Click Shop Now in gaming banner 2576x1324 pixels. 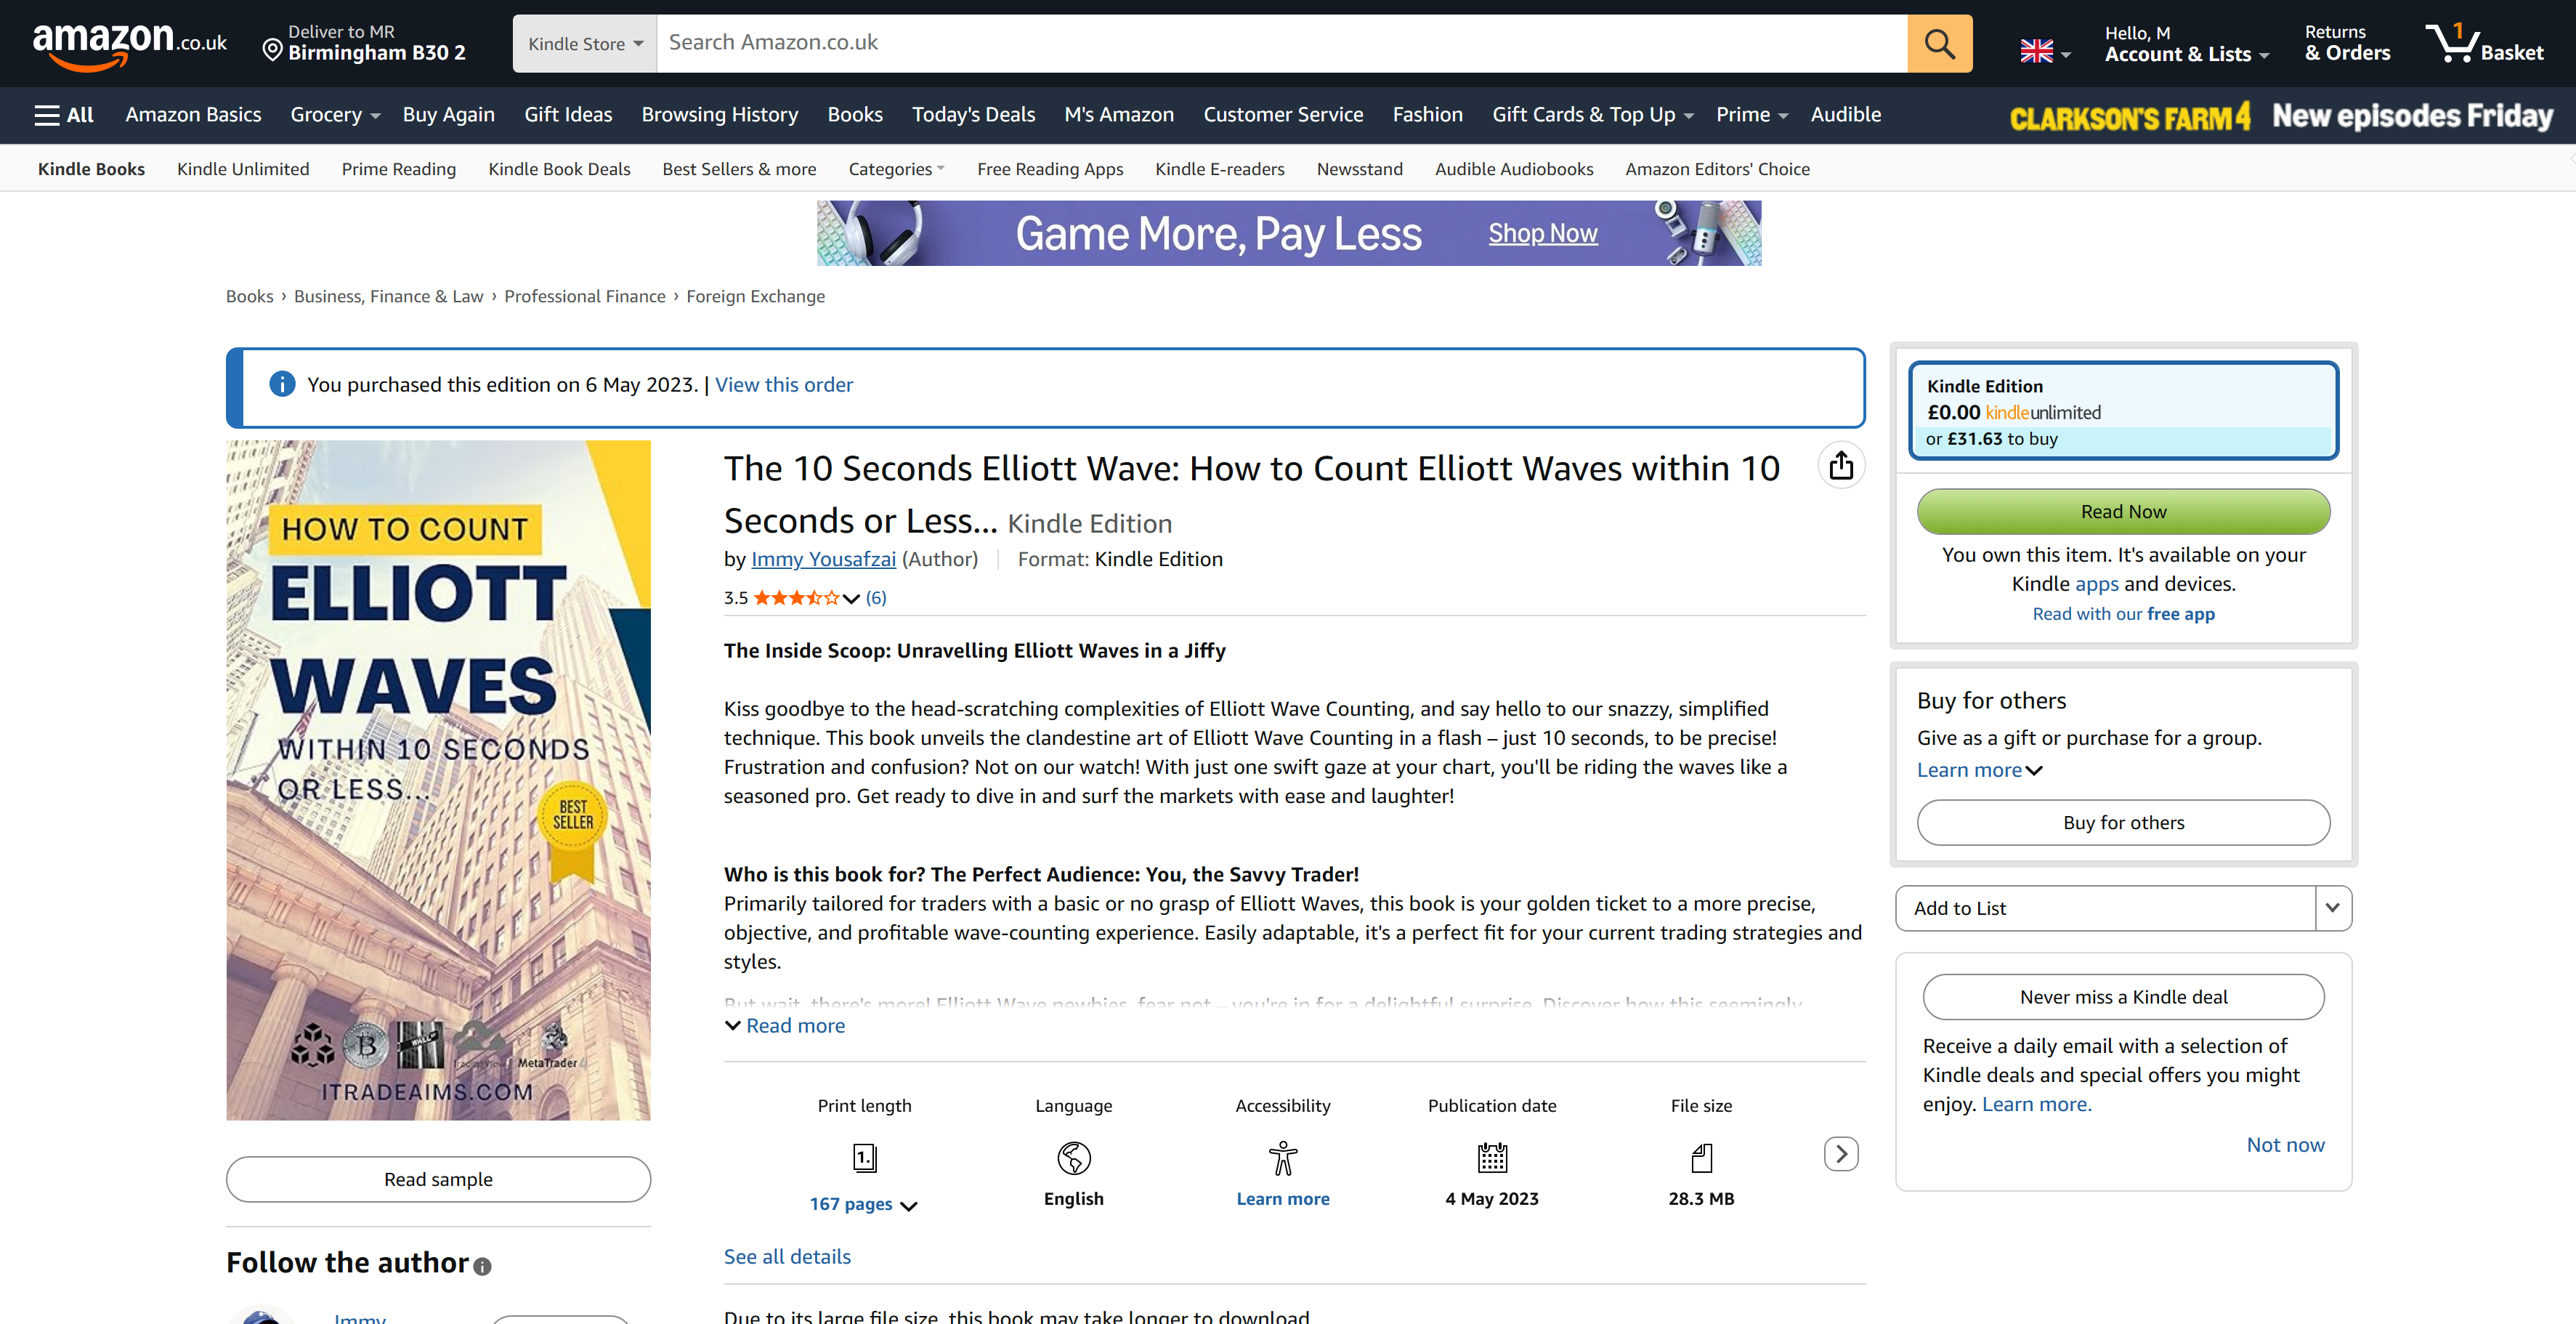pos(1542,233)
